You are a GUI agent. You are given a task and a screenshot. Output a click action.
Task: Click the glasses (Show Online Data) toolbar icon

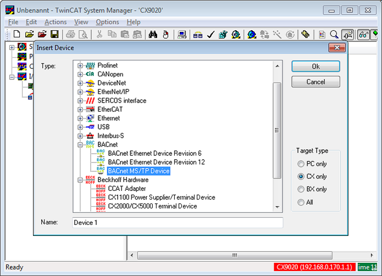coord(363,34)
